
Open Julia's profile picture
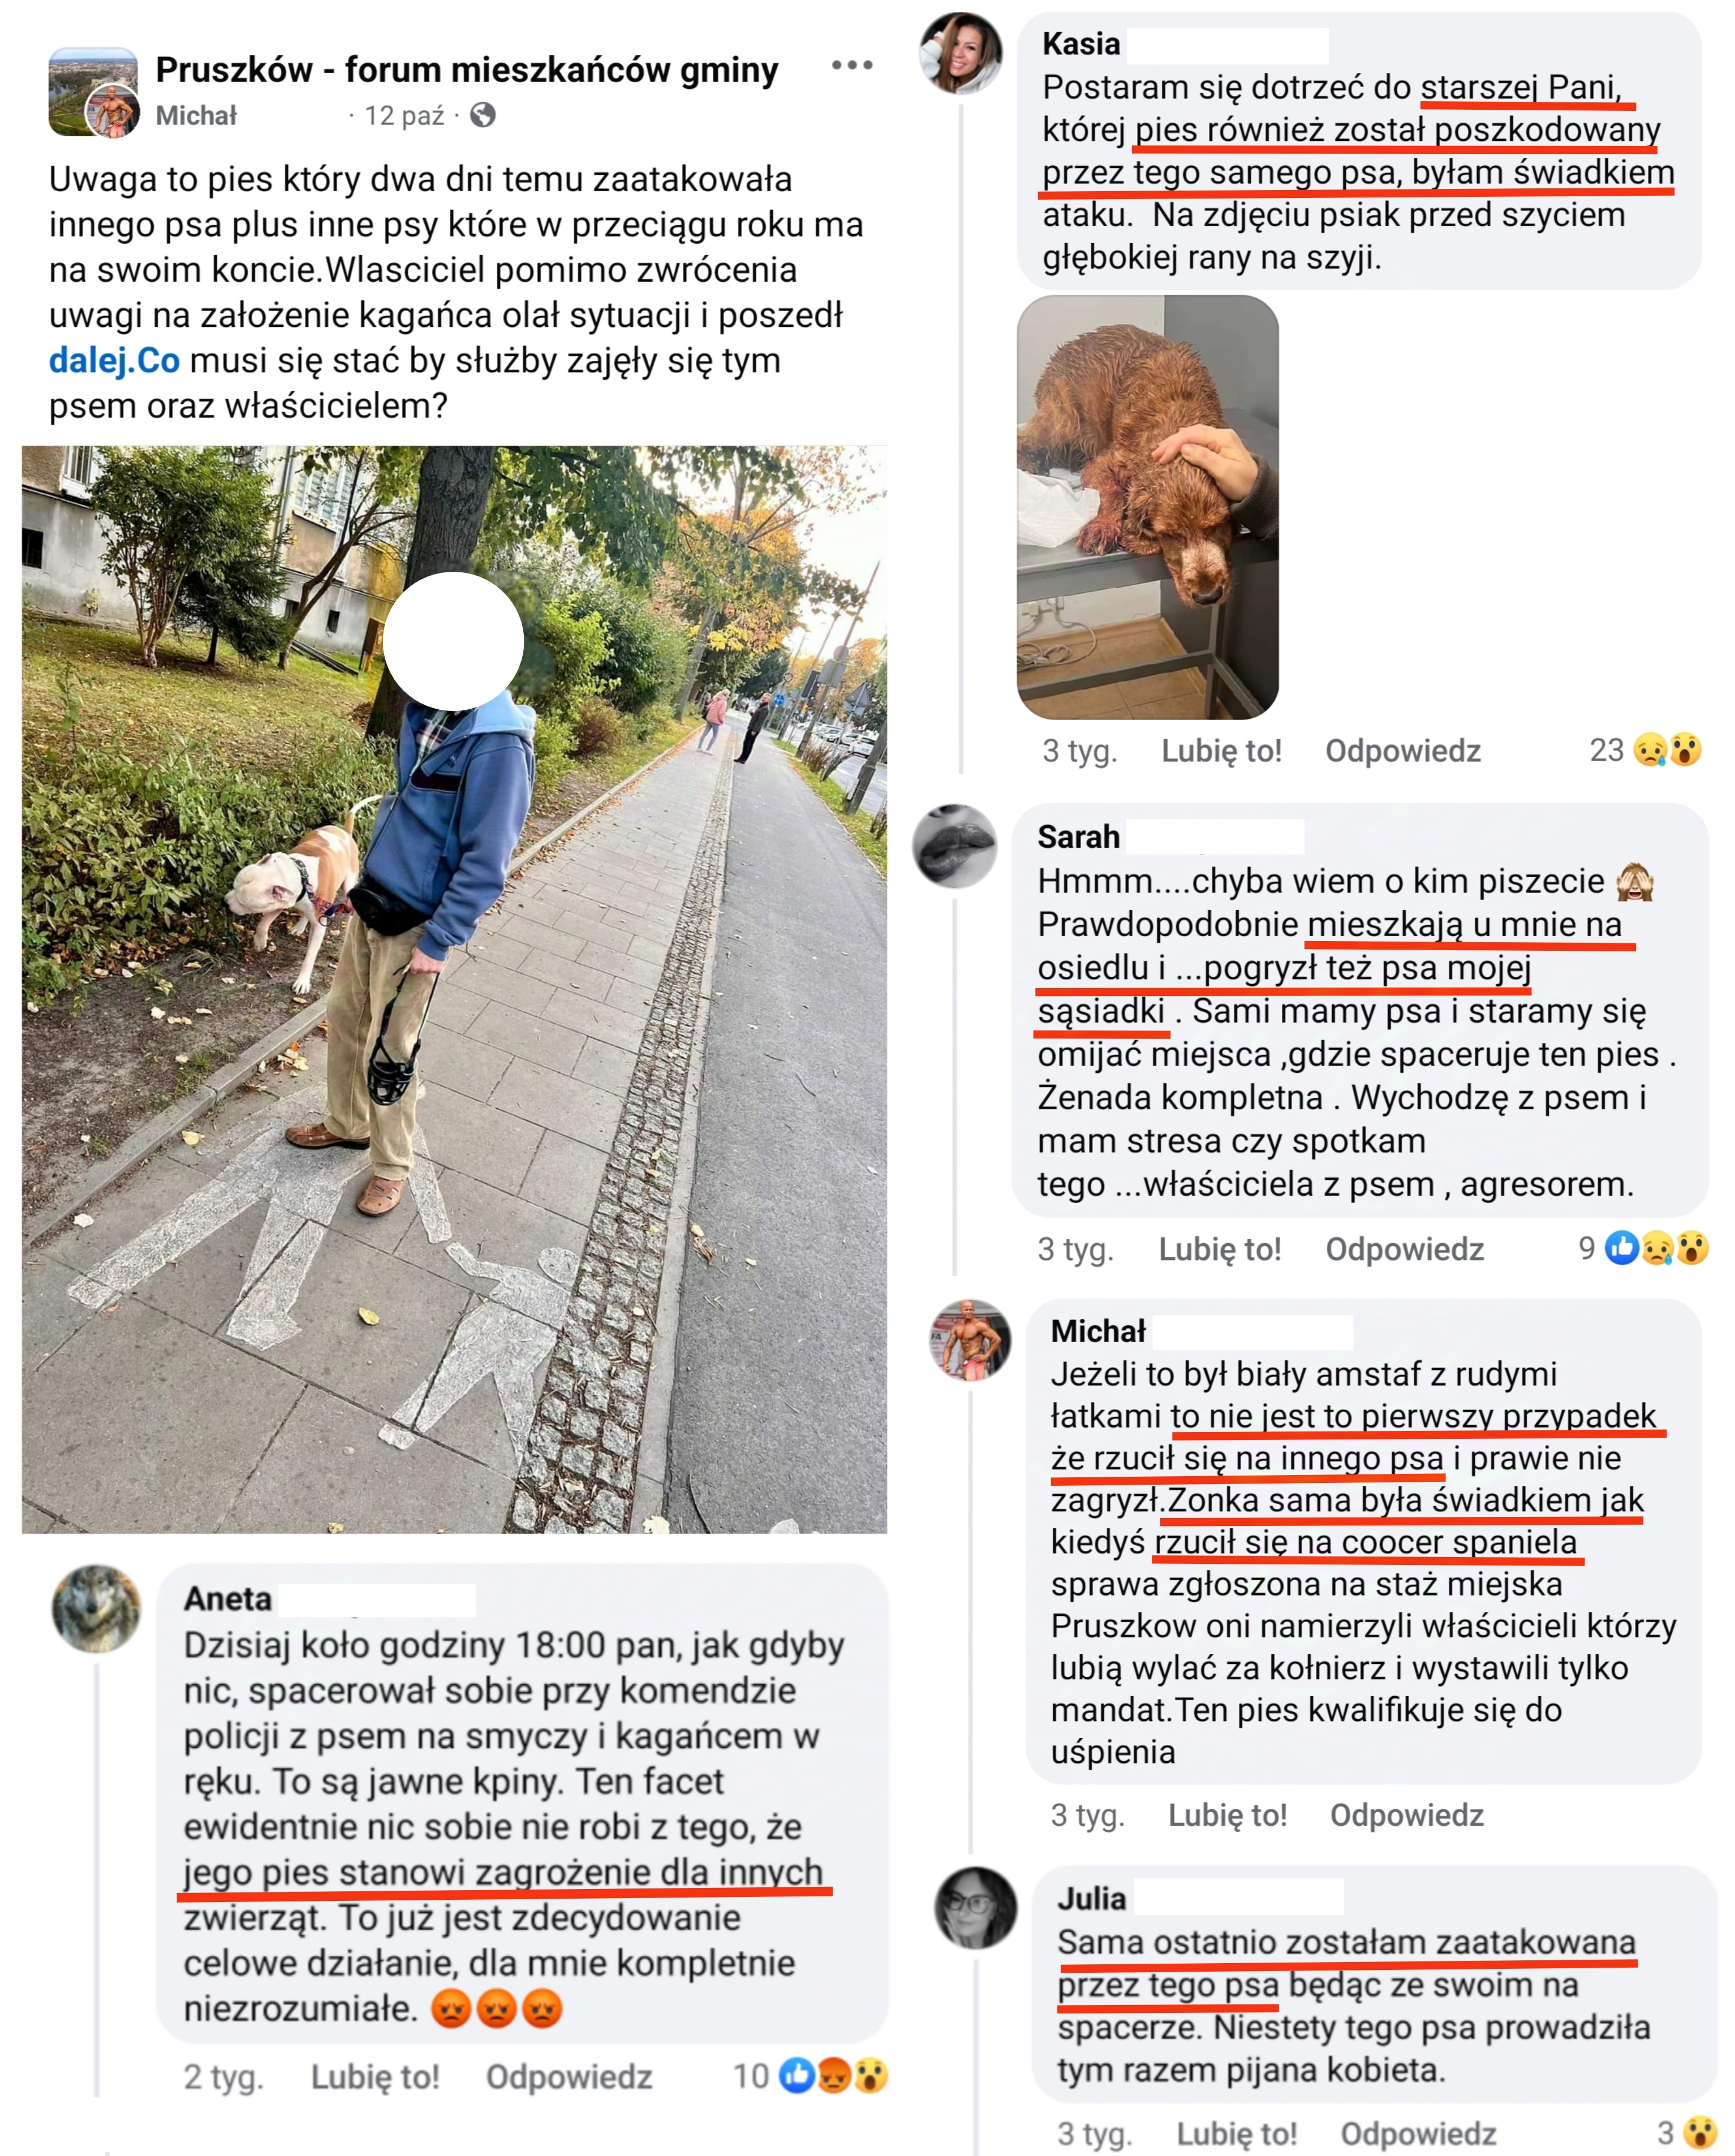tap(976, 1907)
